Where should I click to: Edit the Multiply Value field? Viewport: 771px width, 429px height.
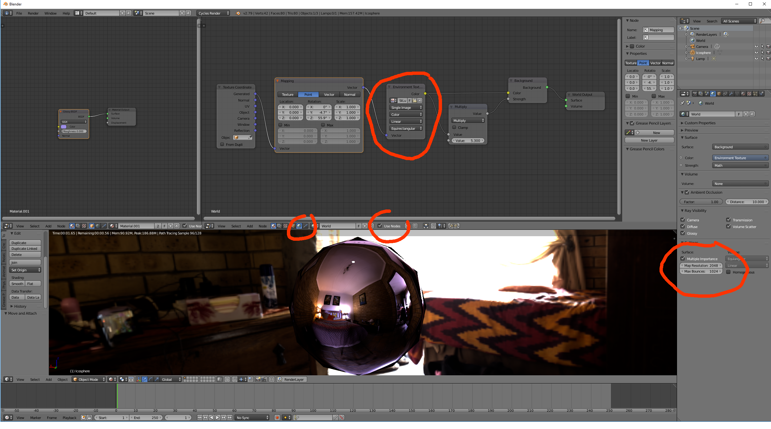click(x=468, y=141)
